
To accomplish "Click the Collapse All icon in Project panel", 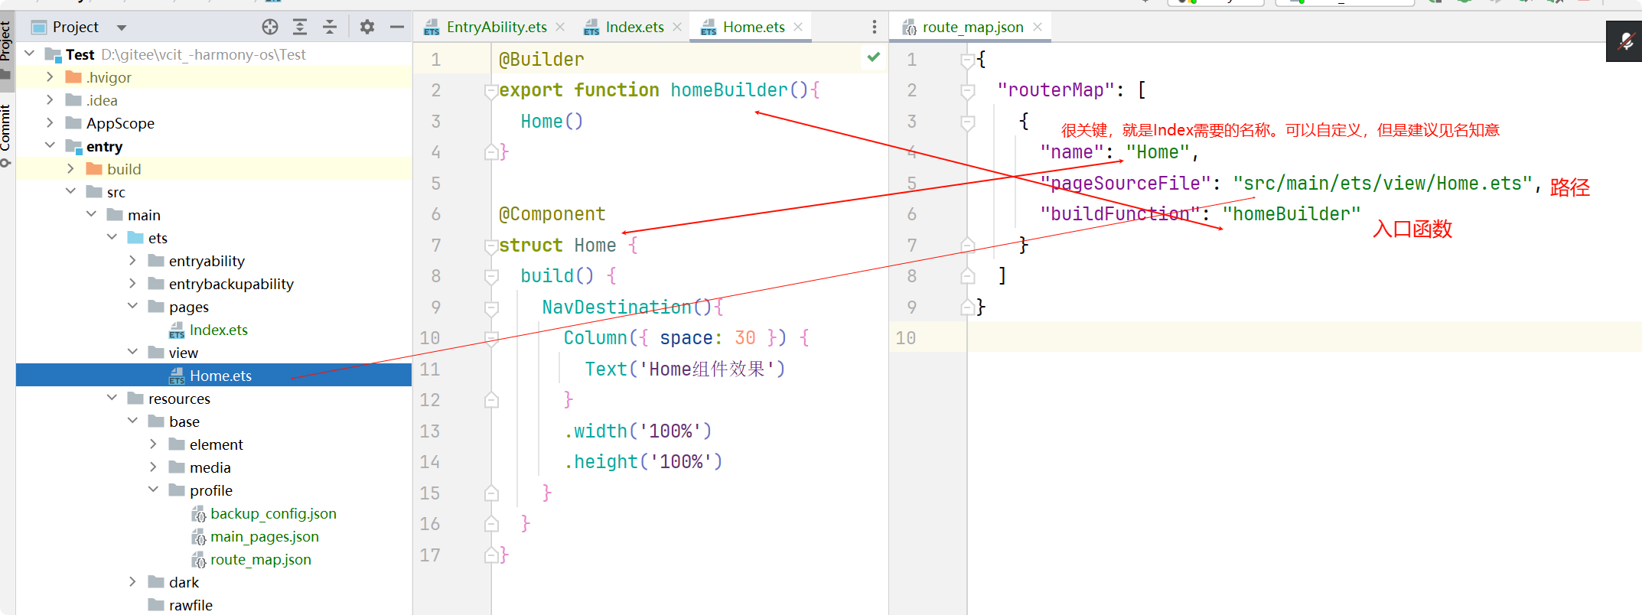I will click(x=330, y=28).
